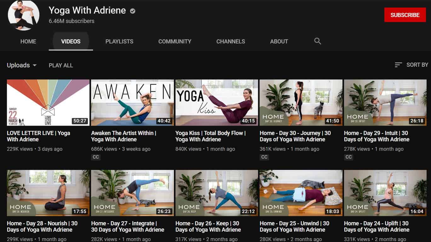Viewport: 431px width, 242px height.
Task: Click the LOVE LETTER LIVE rainbow thumbnail
Action: click(x=48, y=103)
